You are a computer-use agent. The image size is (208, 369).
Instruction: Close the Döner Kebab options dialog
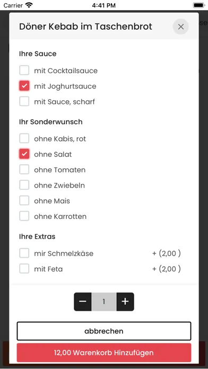click(181, 27)
